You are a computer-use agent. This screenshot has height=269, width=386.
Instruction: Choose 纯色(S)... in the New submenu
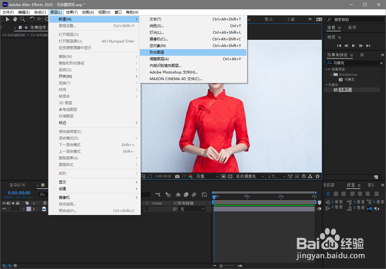[193, 26]
